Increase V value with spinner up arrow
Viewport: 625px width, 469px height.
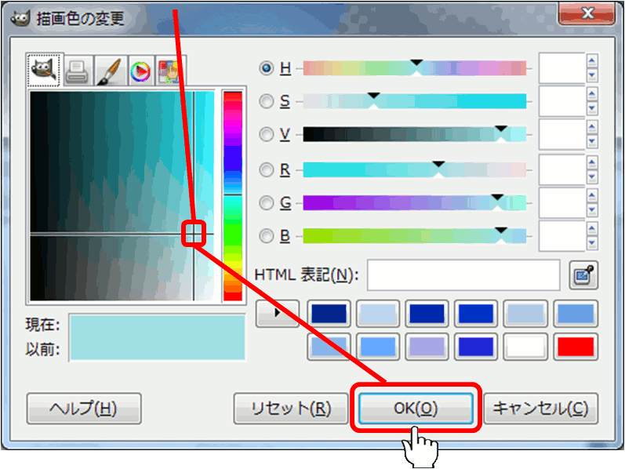click(592, 127)
